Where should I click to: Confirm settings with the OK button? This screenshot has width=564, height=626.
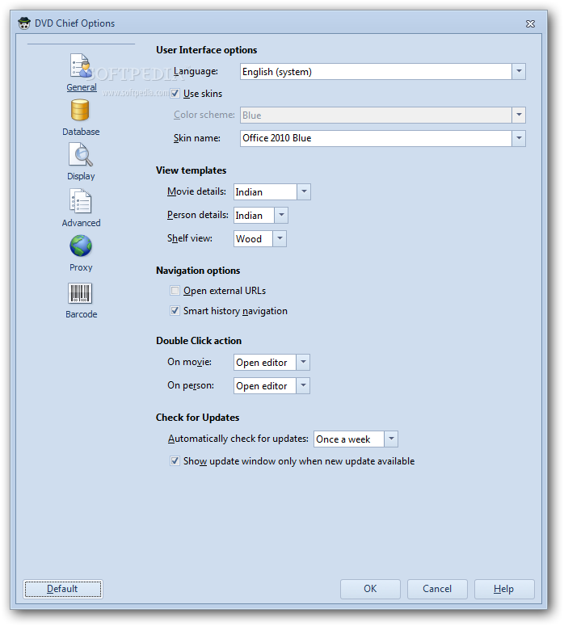point(370,589)
